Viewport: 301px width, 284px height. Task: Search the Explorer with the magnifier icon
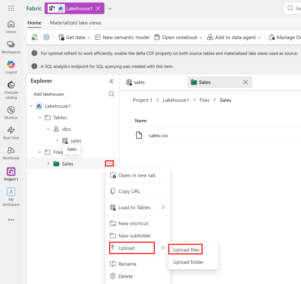tap(112, 94)
